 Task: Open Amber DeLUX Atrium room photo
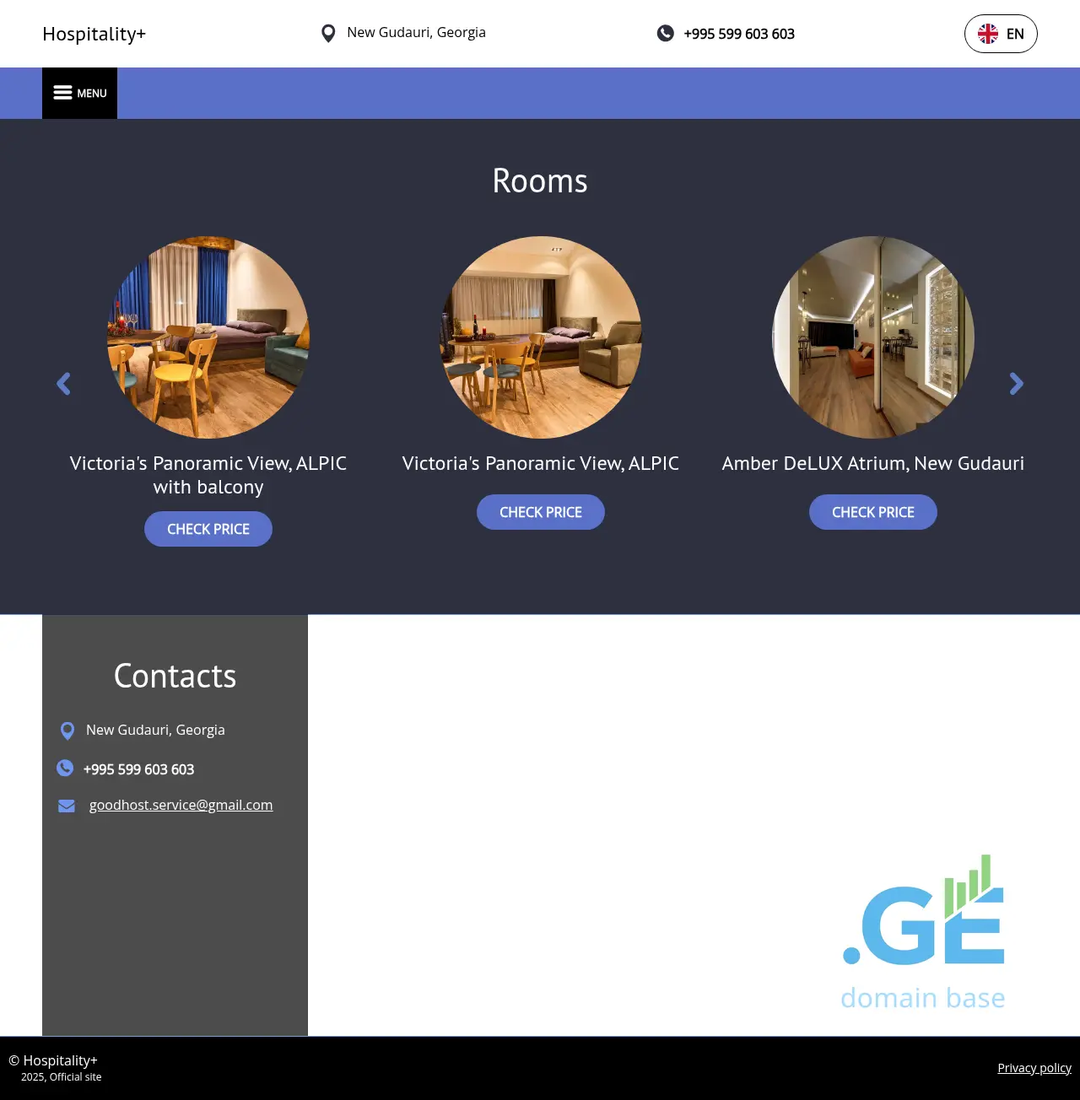tap(872, 337)
